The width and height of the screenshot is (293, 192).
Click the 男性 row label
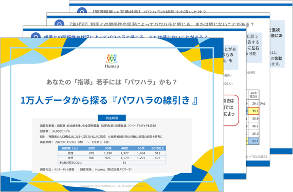pyautogui.click(x=70, y=153)
